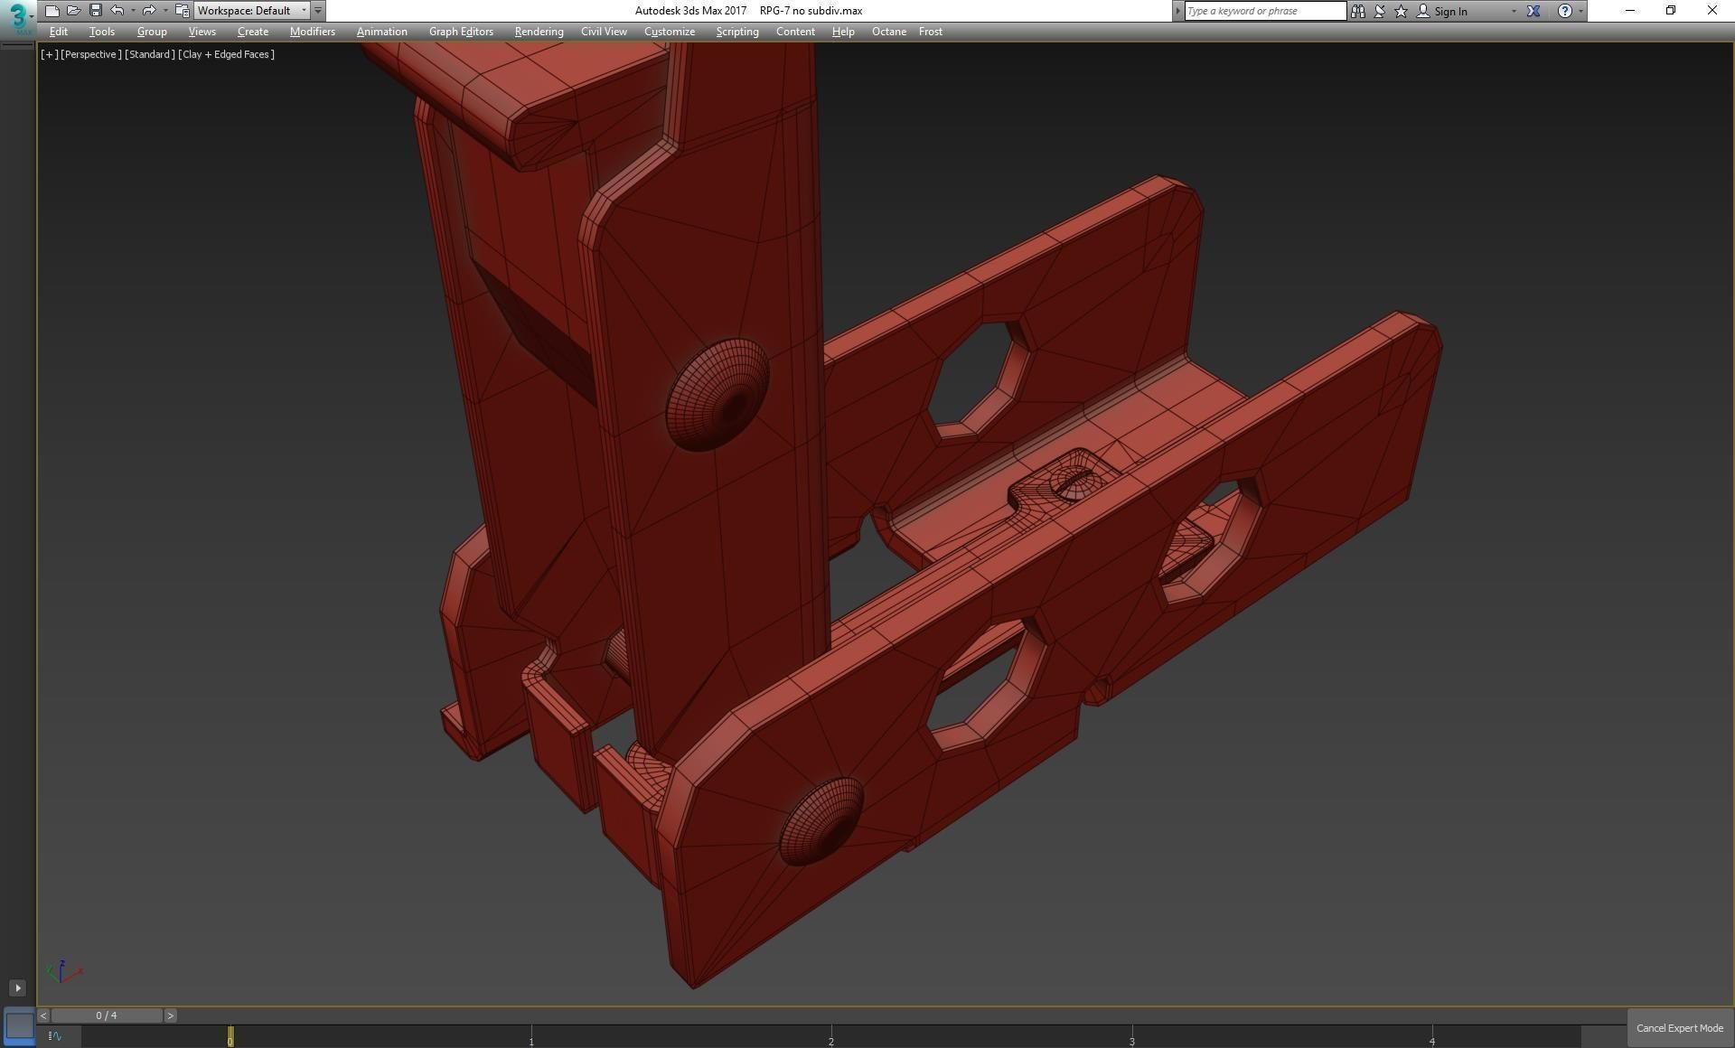Open the Autodesk Exchange X icon
Image resolution: width=1735 pixels, height=1048 pixels.
coord(1533,11)
